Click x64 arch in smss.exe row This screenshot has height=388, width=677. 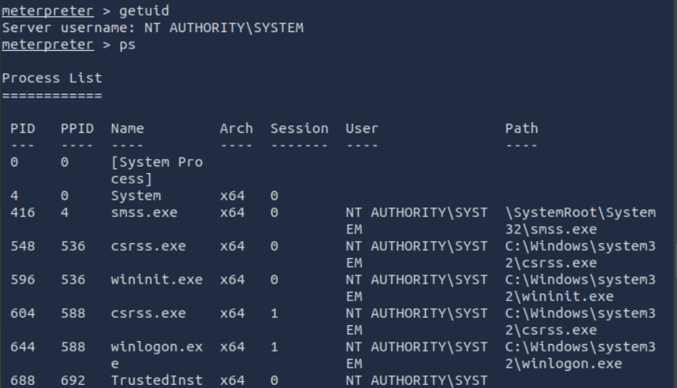click(233, 213)
